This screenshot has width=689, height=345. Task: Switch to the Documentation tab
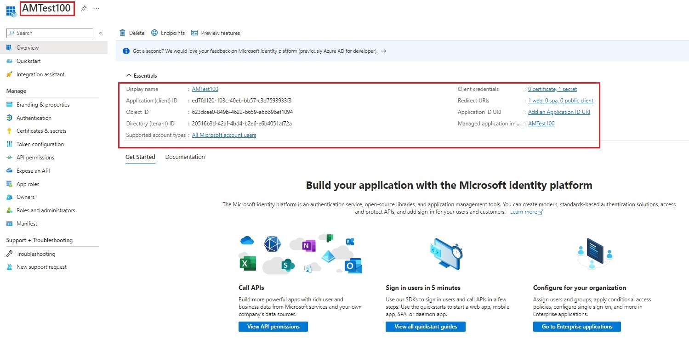185,157
